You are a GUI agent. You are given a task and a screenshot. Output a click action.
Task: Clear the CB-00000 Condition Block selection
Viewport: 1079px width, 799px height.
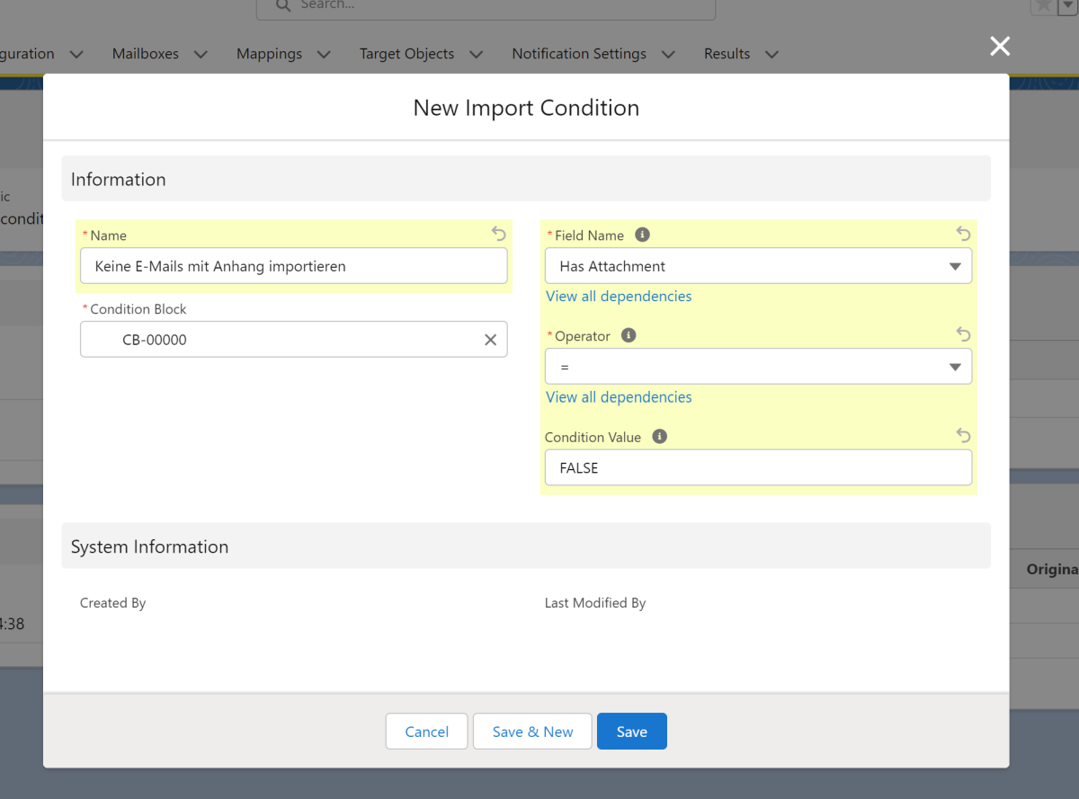coord(490,340)
